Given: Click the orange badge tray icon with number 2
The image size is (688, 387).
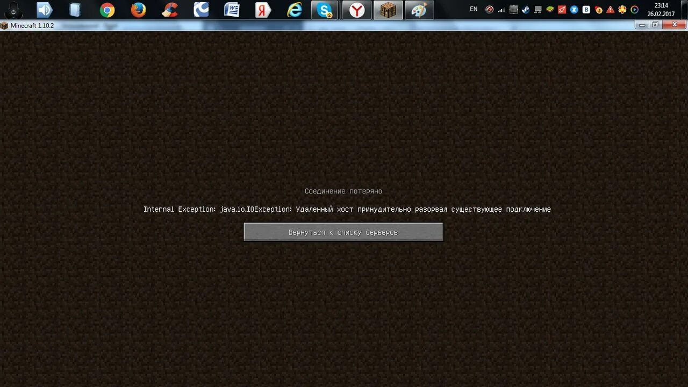Looking at the screenshot, I should [x=599, y=10].
